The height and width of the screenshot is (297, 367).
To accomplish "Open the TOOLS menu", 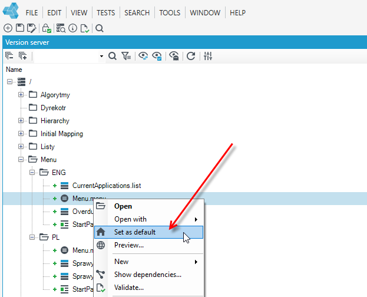I will [170, 12].
